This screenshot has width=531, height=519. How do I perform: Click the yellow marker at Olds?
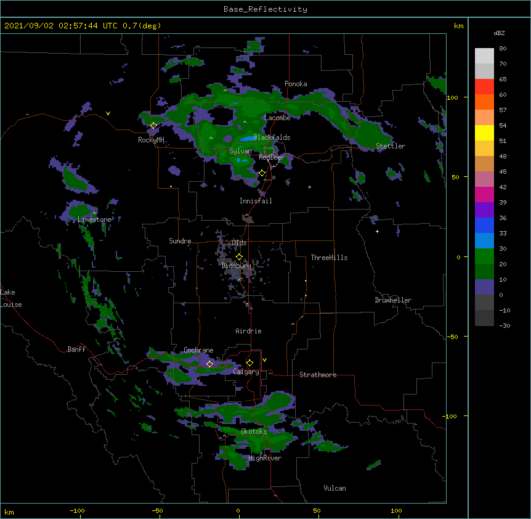point(239,256)
